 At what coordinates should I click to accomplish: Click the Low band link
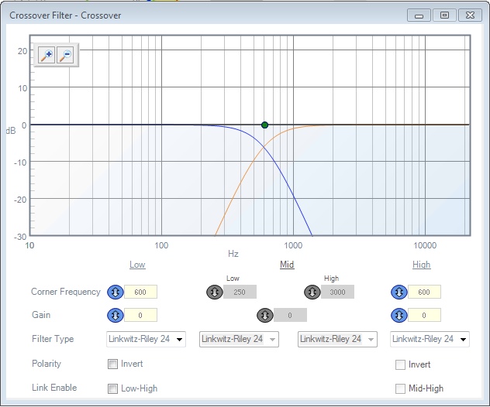click(x=137, y=265)
